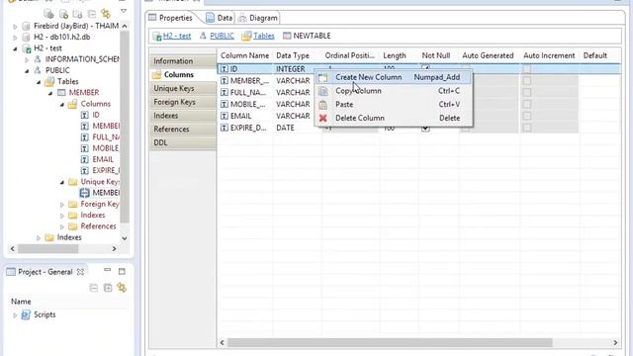633x356 pixels.
Task: Collapse the MEMBER table node
Action: [50, 93]
